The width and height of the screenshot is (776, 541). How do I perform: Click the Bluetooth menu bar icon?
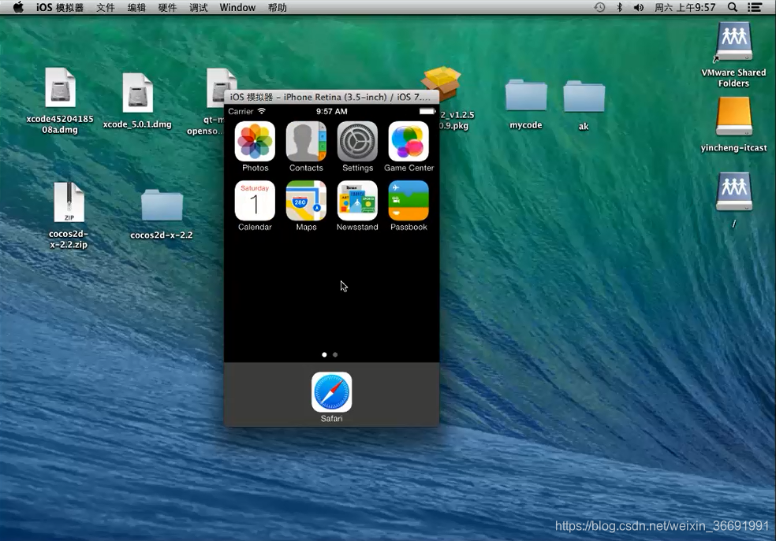[619, 7]
